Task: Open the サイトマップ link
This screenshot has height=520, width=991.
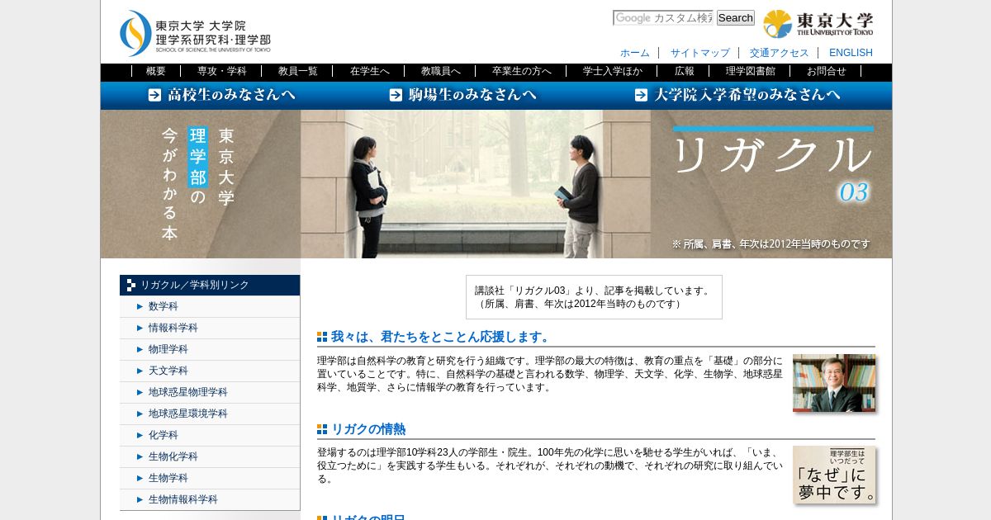Action: [700, 53]
